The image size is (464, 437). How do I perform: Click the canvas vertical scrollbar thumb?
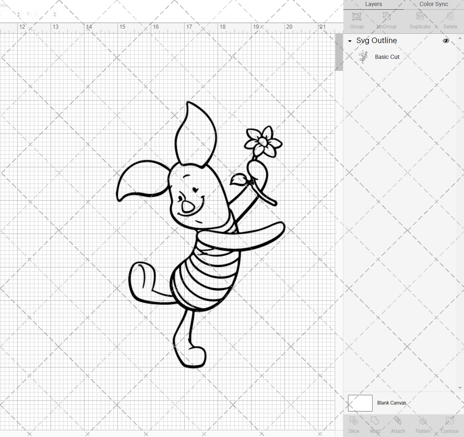click(339, 52)
